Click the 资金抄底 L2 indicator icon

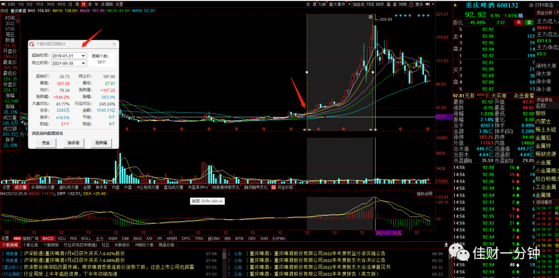[x=273, y=187]
